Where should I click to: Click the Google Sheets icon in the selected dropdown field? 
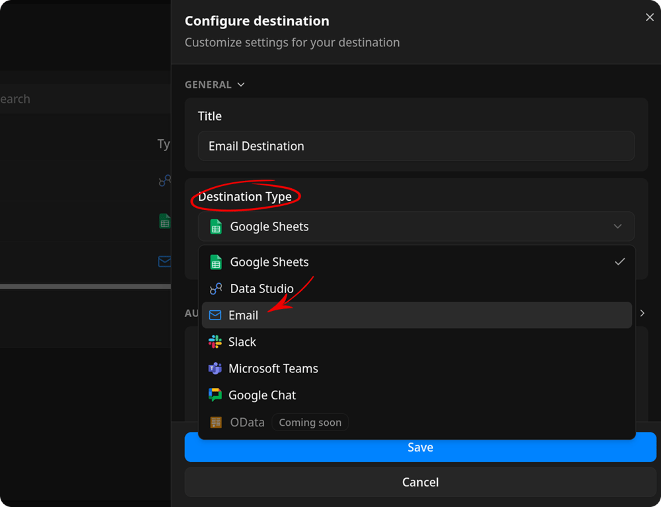(x=216, y=226)
